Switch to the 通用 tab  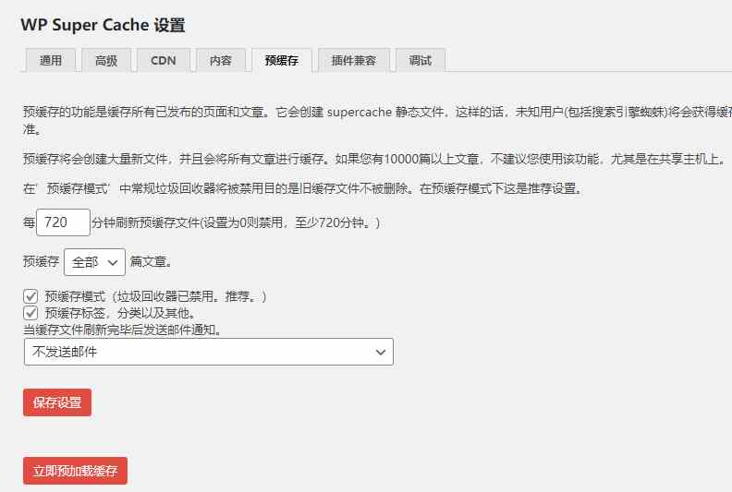point(51,60)
